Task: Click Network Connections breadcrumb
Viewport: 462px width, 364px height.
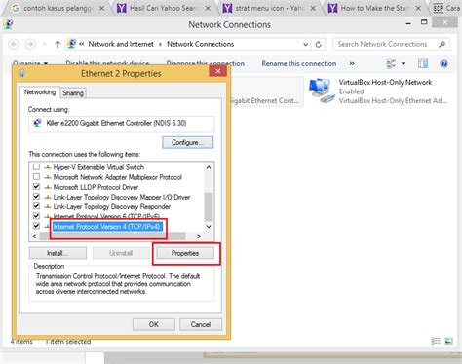Action: 201,44
